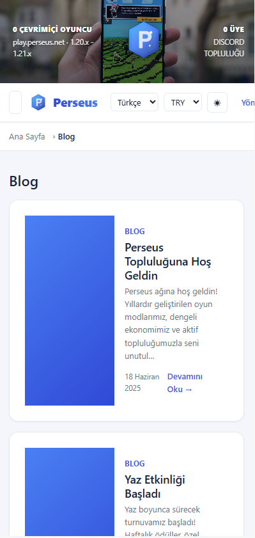Click the Yaz Etkinliği post excerpt
Image resolution: width=255 pixels, height=538 pixels.
point(162,521)
